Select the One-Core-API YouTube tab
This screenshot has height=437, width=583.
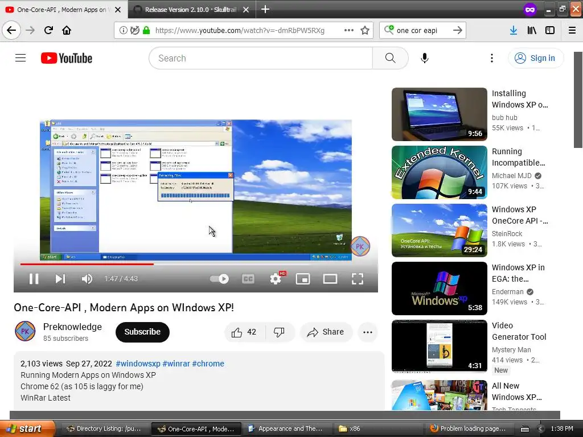point(61,10)
